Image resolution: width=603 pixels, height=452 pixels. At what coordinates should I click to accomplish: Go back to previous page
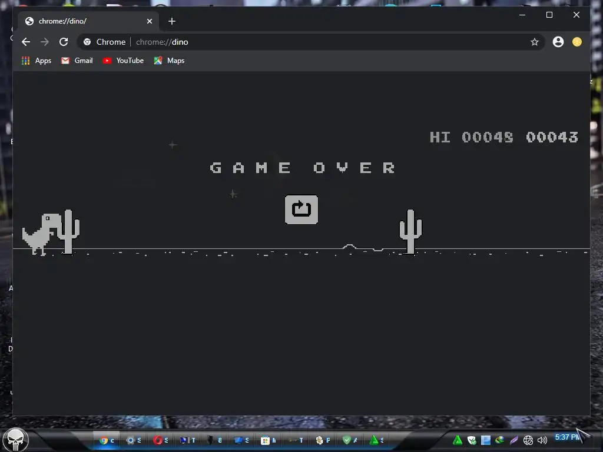[x=26, y=42]
